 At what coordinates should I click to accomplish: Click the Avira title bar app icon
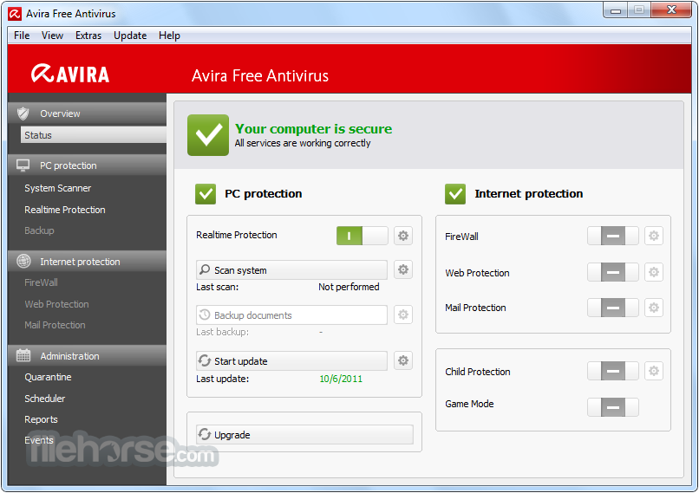15,14
